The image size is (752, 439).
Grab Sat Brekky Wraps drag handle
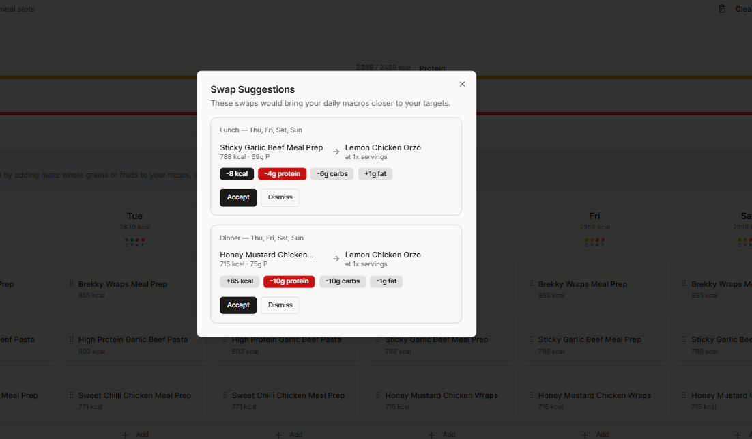(x=684, y=283)
